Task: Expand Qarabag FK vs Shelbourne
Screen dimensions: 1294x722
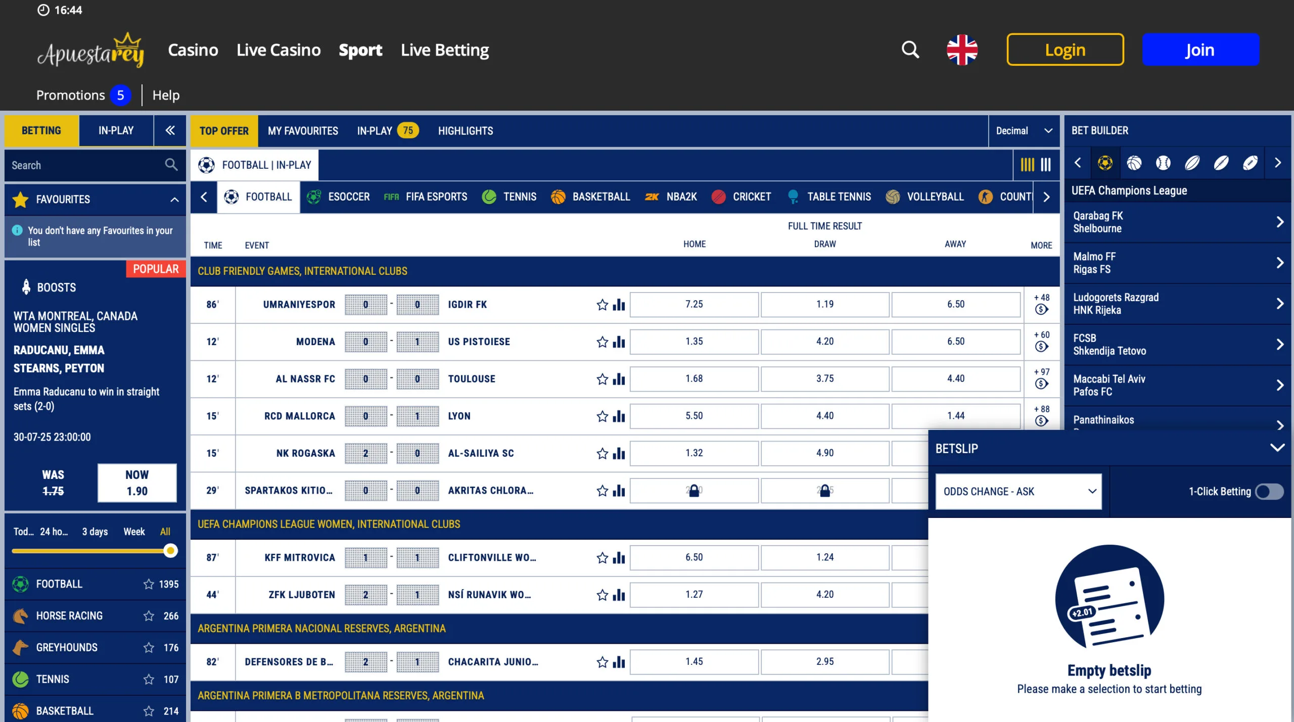Action: [1178, 222]
